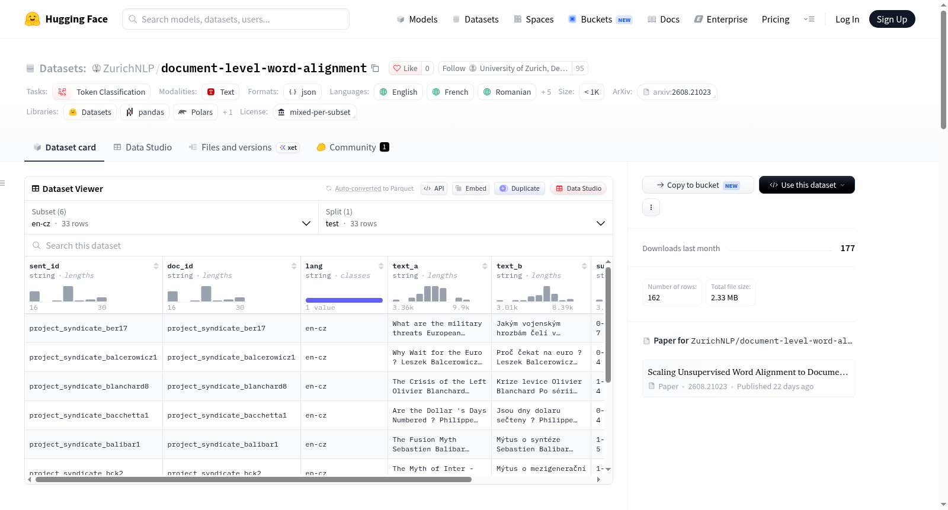Viewport: 948px width, 510px height.
Task: Click the Sign Up button
Action: [892, 19]
